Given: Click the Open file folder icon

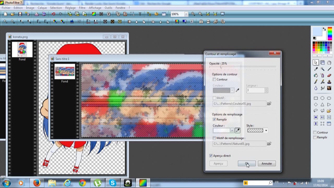Looking at the screenshot, I should pos(13,14).
